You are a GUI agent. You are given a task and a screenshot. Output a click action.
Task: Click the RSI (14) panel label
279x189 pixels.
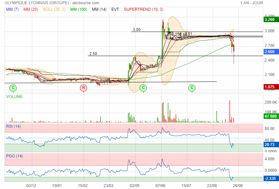[x=13, y=126]
